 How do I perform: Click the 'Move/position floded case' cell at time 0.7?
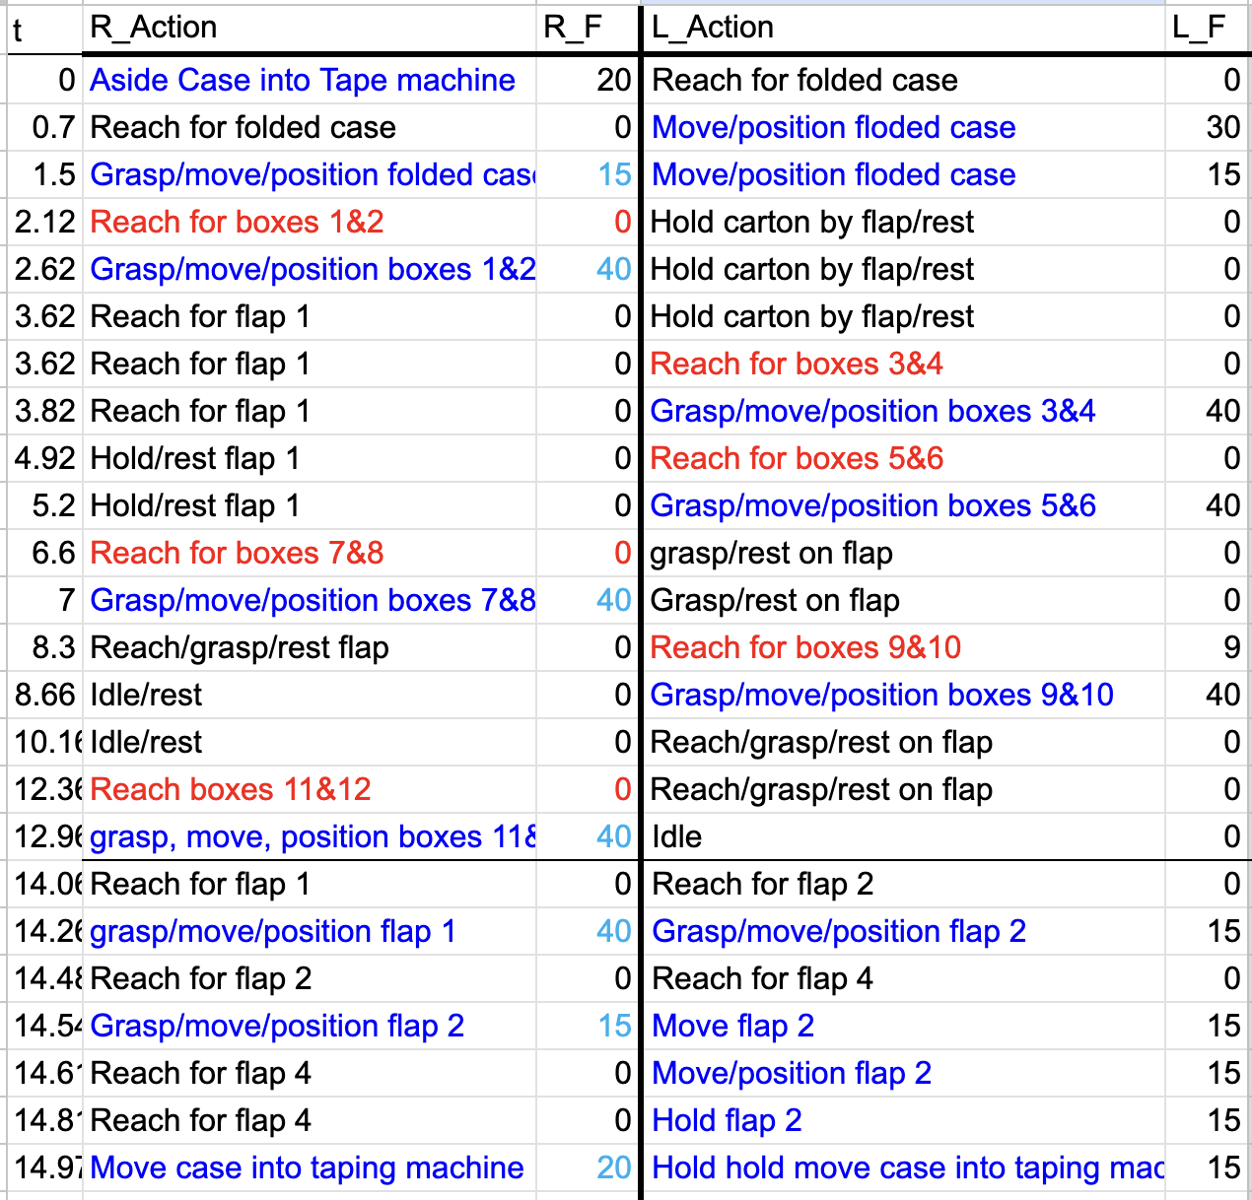(833, 127)
